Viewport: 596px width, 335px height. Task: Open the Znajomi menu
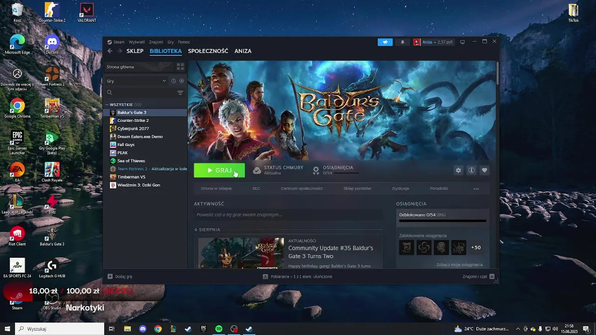coord(156,42)
